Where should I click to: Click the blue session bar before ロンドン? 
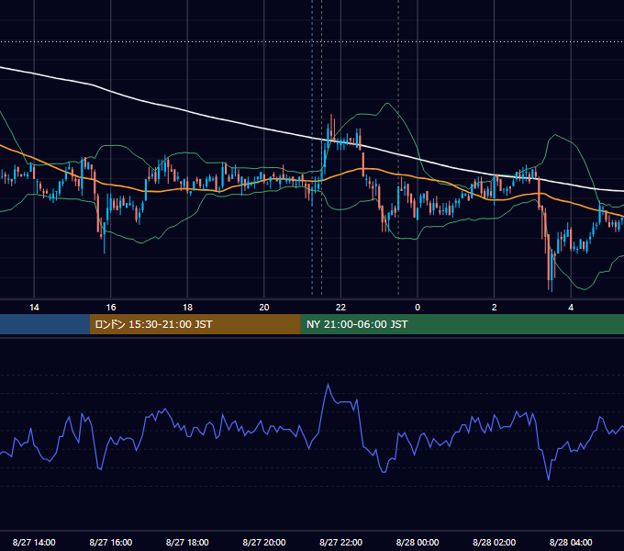coord(45,324)
